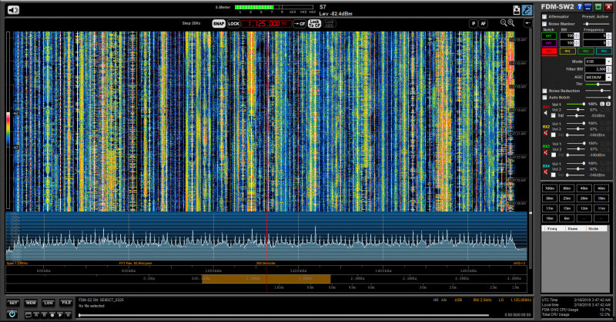Screen dimensions: 616x322
Task: Select the green RX3 receiver tab
Action: [585, 51]
